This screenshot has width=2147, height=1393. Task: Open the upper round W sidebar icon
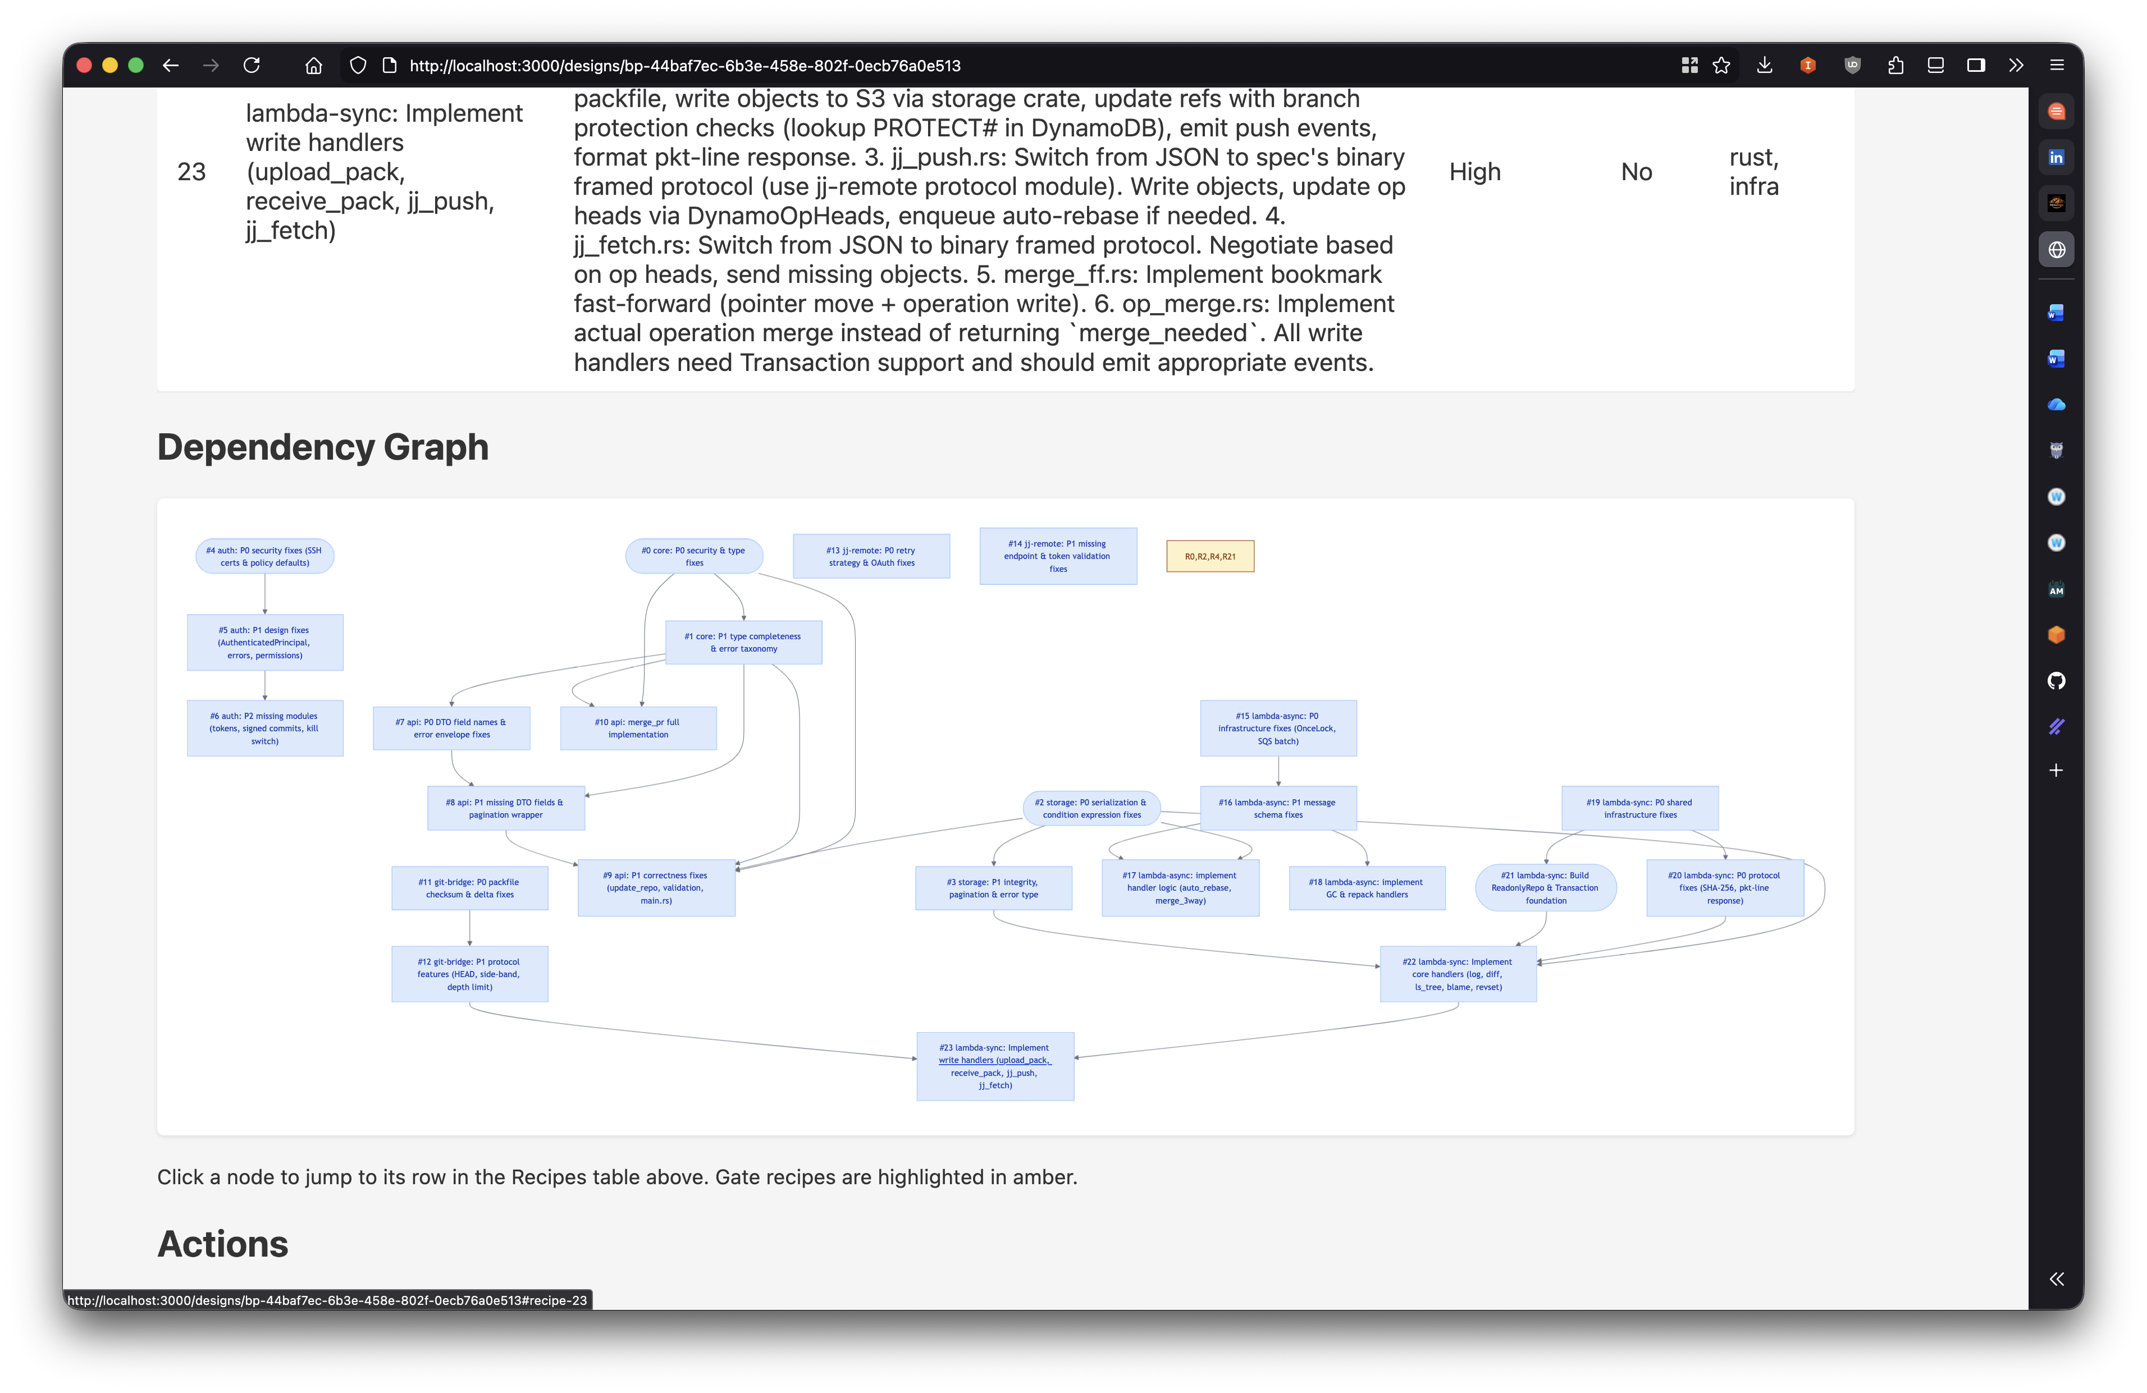[2057, 497]
